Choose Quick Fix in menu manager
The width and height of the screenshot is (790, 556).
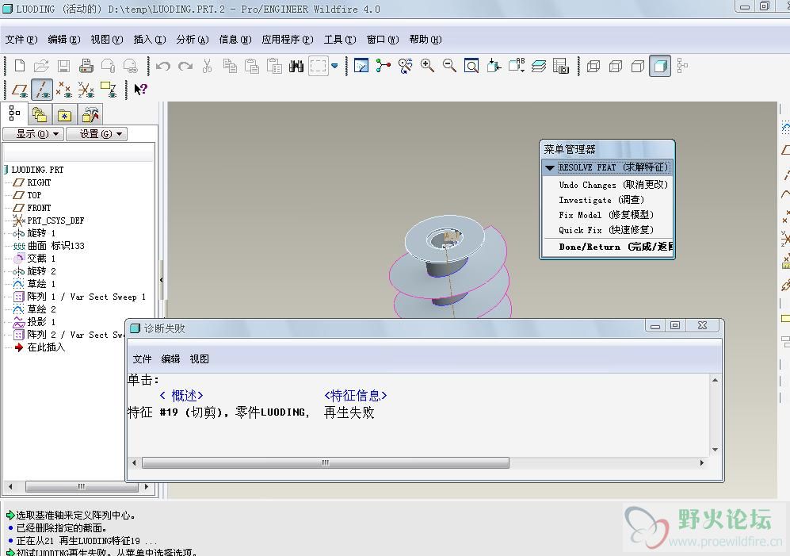pos(606,230)
